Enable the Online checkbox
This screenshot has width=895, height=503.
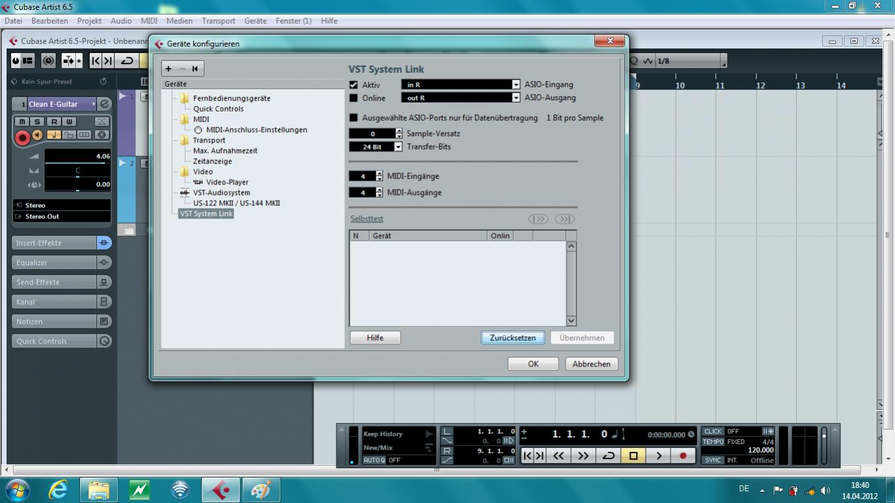(354, 98)
